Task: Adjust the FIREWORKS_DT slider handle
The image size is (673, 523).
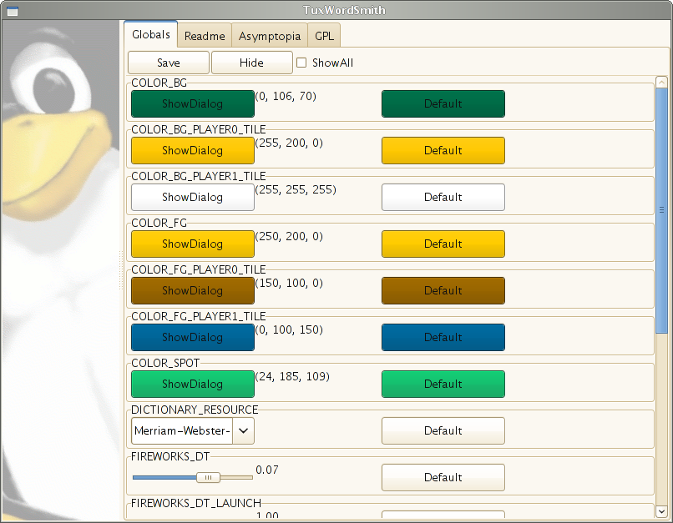Action: pos(206,477)
